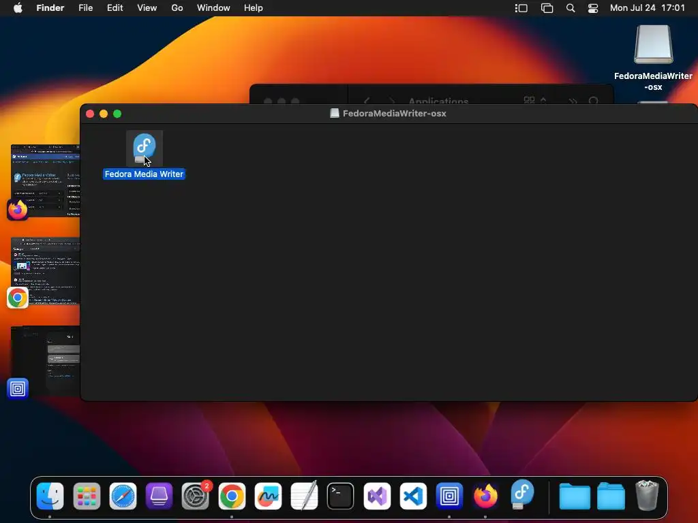Viewport: 698px width, 523px height.
Task: Minimize the FedoraMediaWriter-osx window
Action: click(104, 114)
